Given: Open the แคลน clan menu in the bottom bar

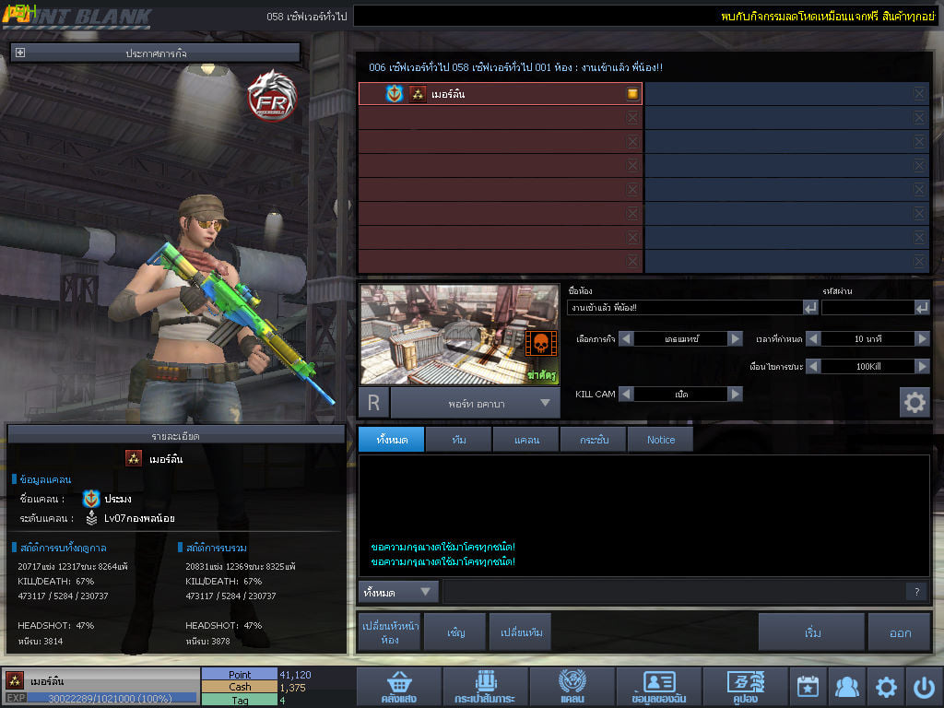Looking at the screenshot, I should pyautogui.click(x=572, y=687).
